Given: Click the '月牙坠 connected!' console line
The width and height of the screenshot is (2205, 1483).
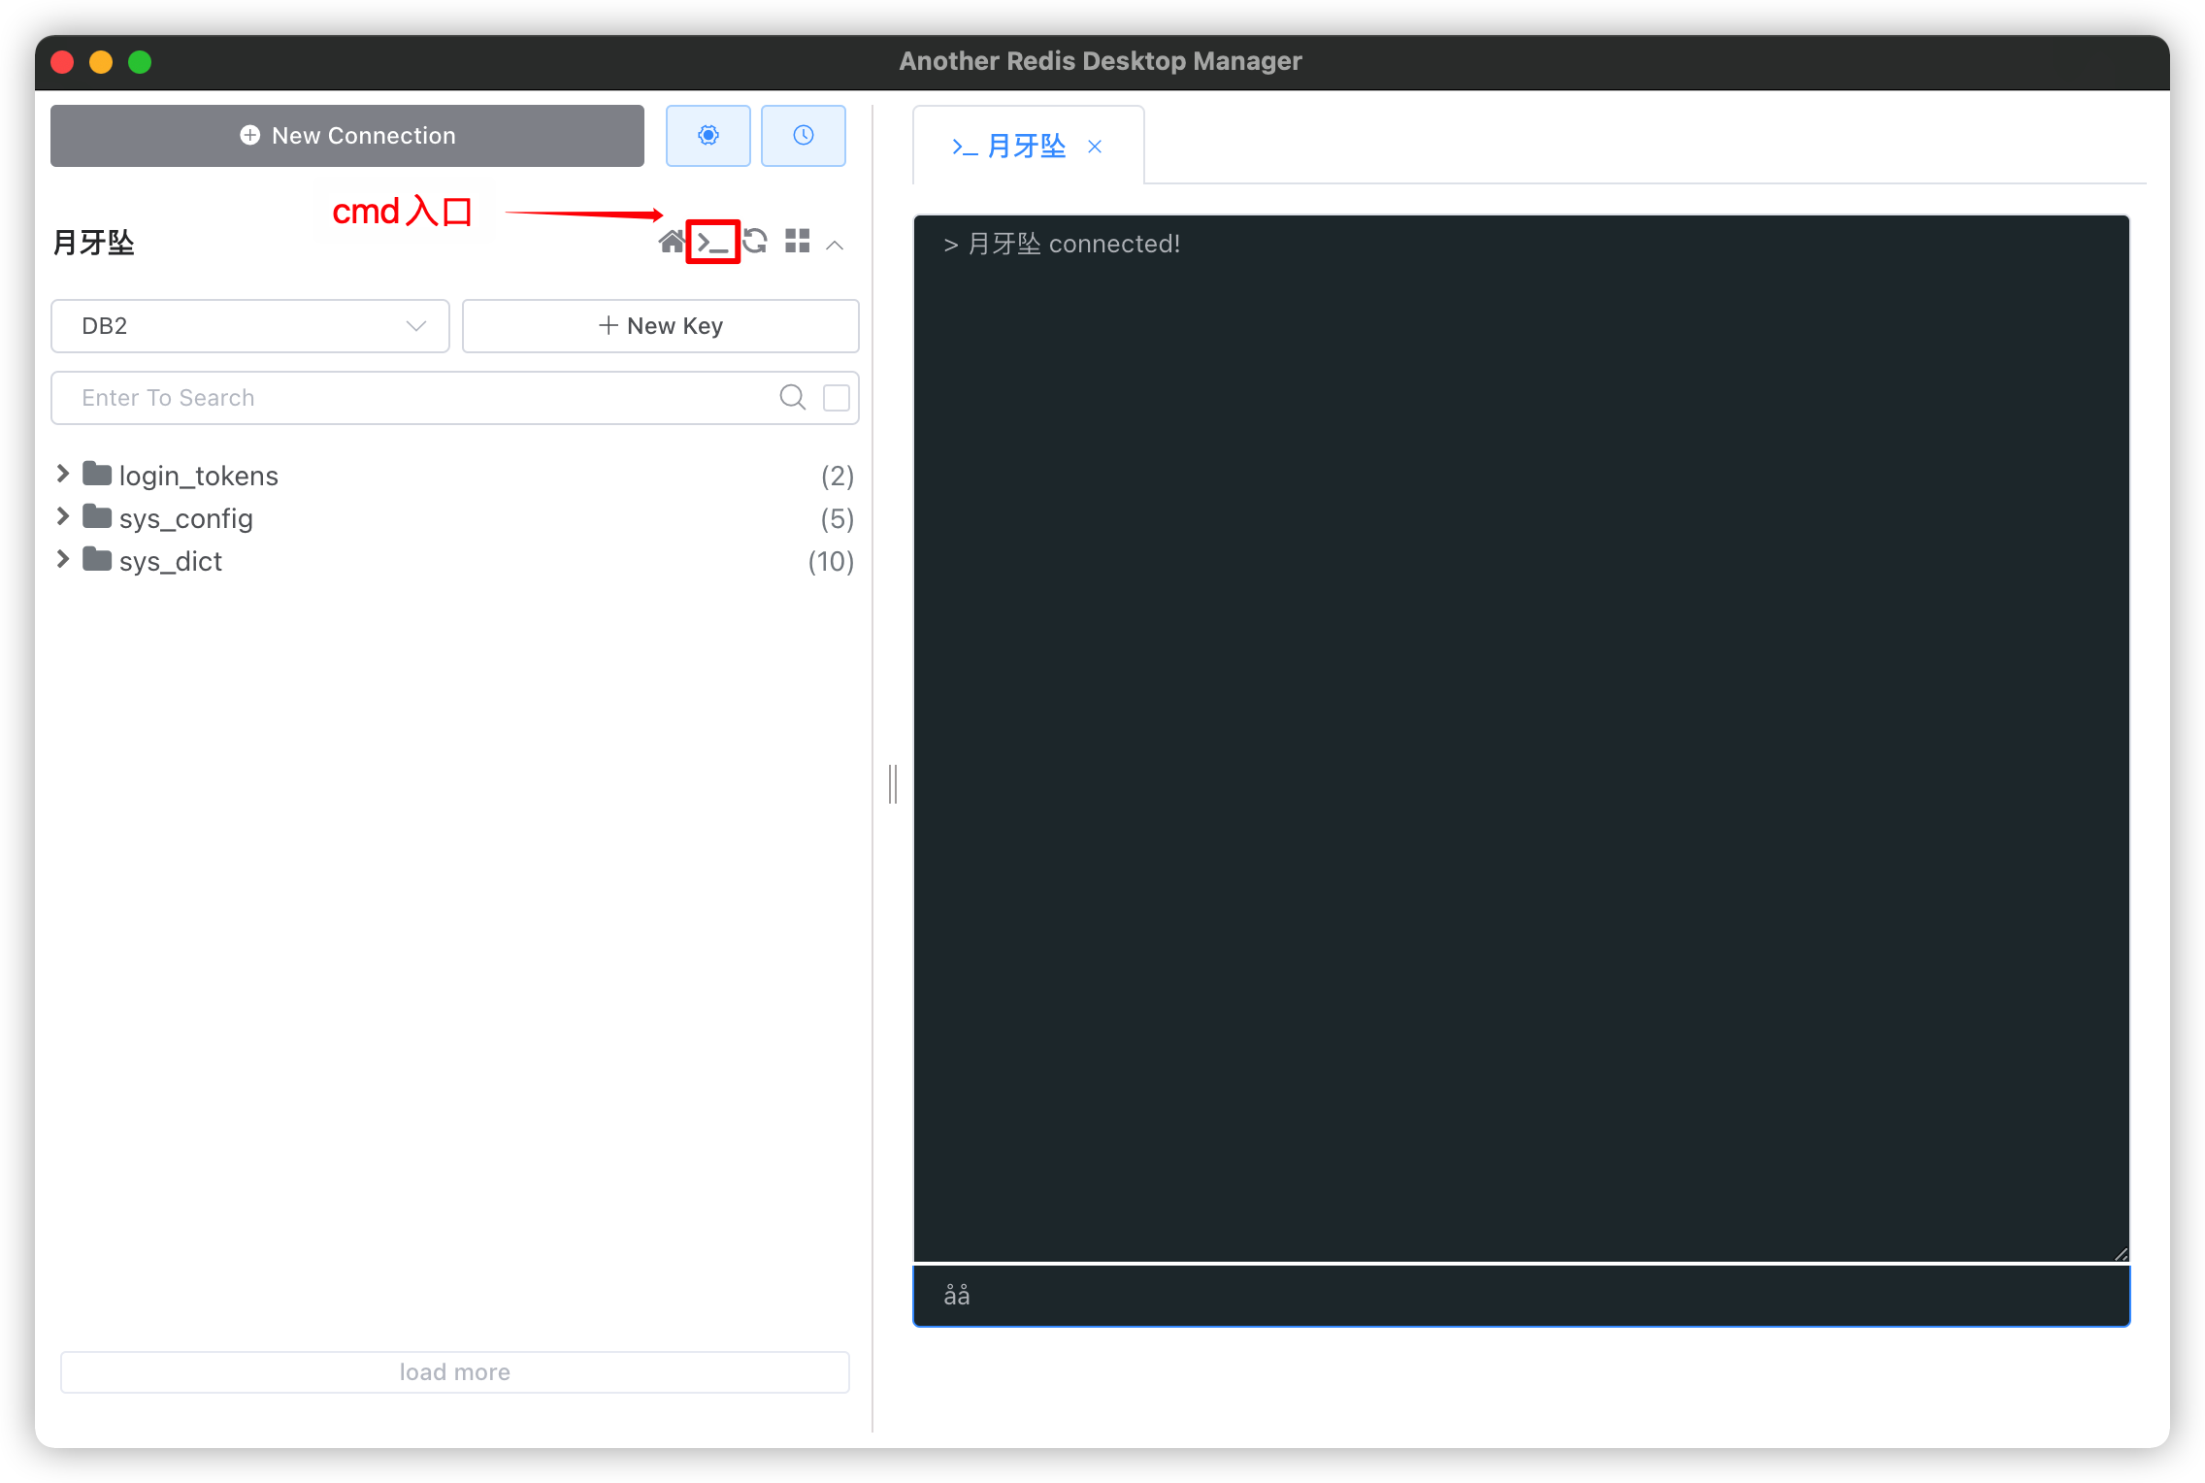Looking at the screenshot, I should click(x=1062, y=245).
